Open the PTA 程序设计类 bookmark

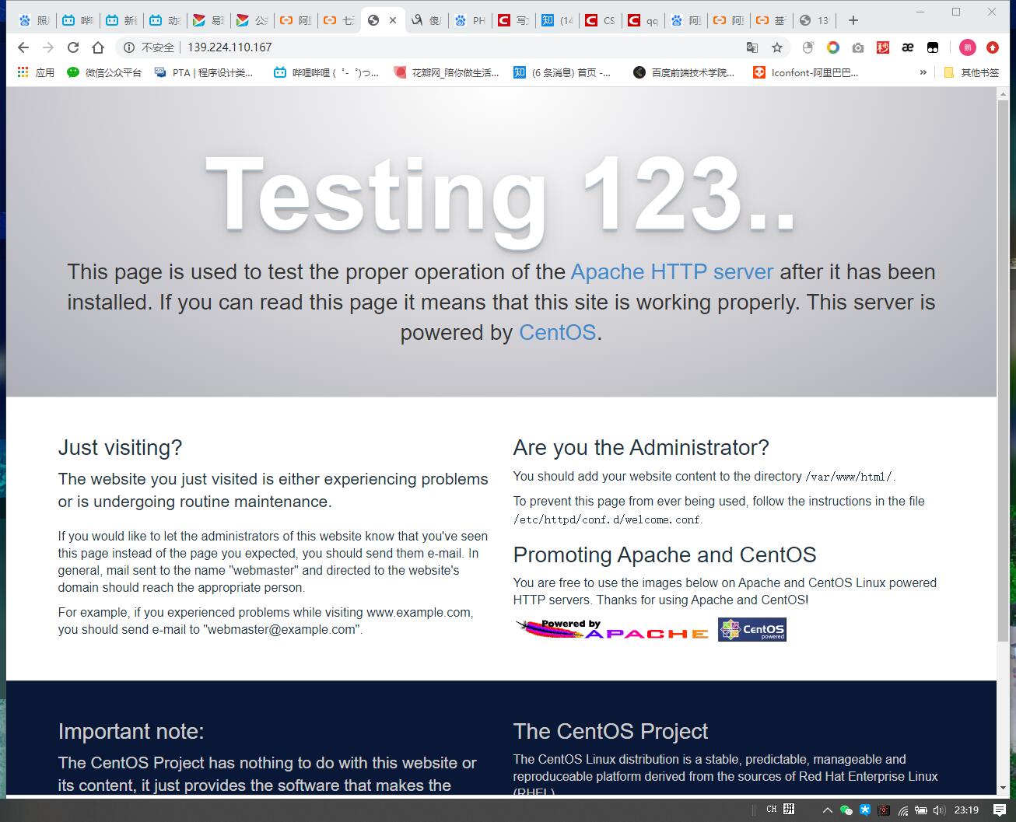(x=204, y=72)
